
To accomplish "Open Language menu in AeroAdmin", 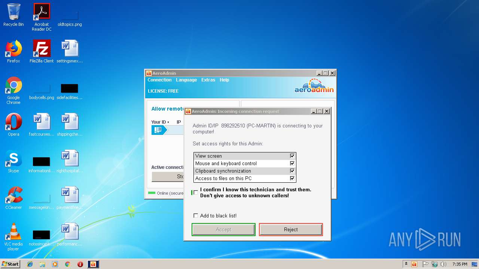I will [186, 80].
